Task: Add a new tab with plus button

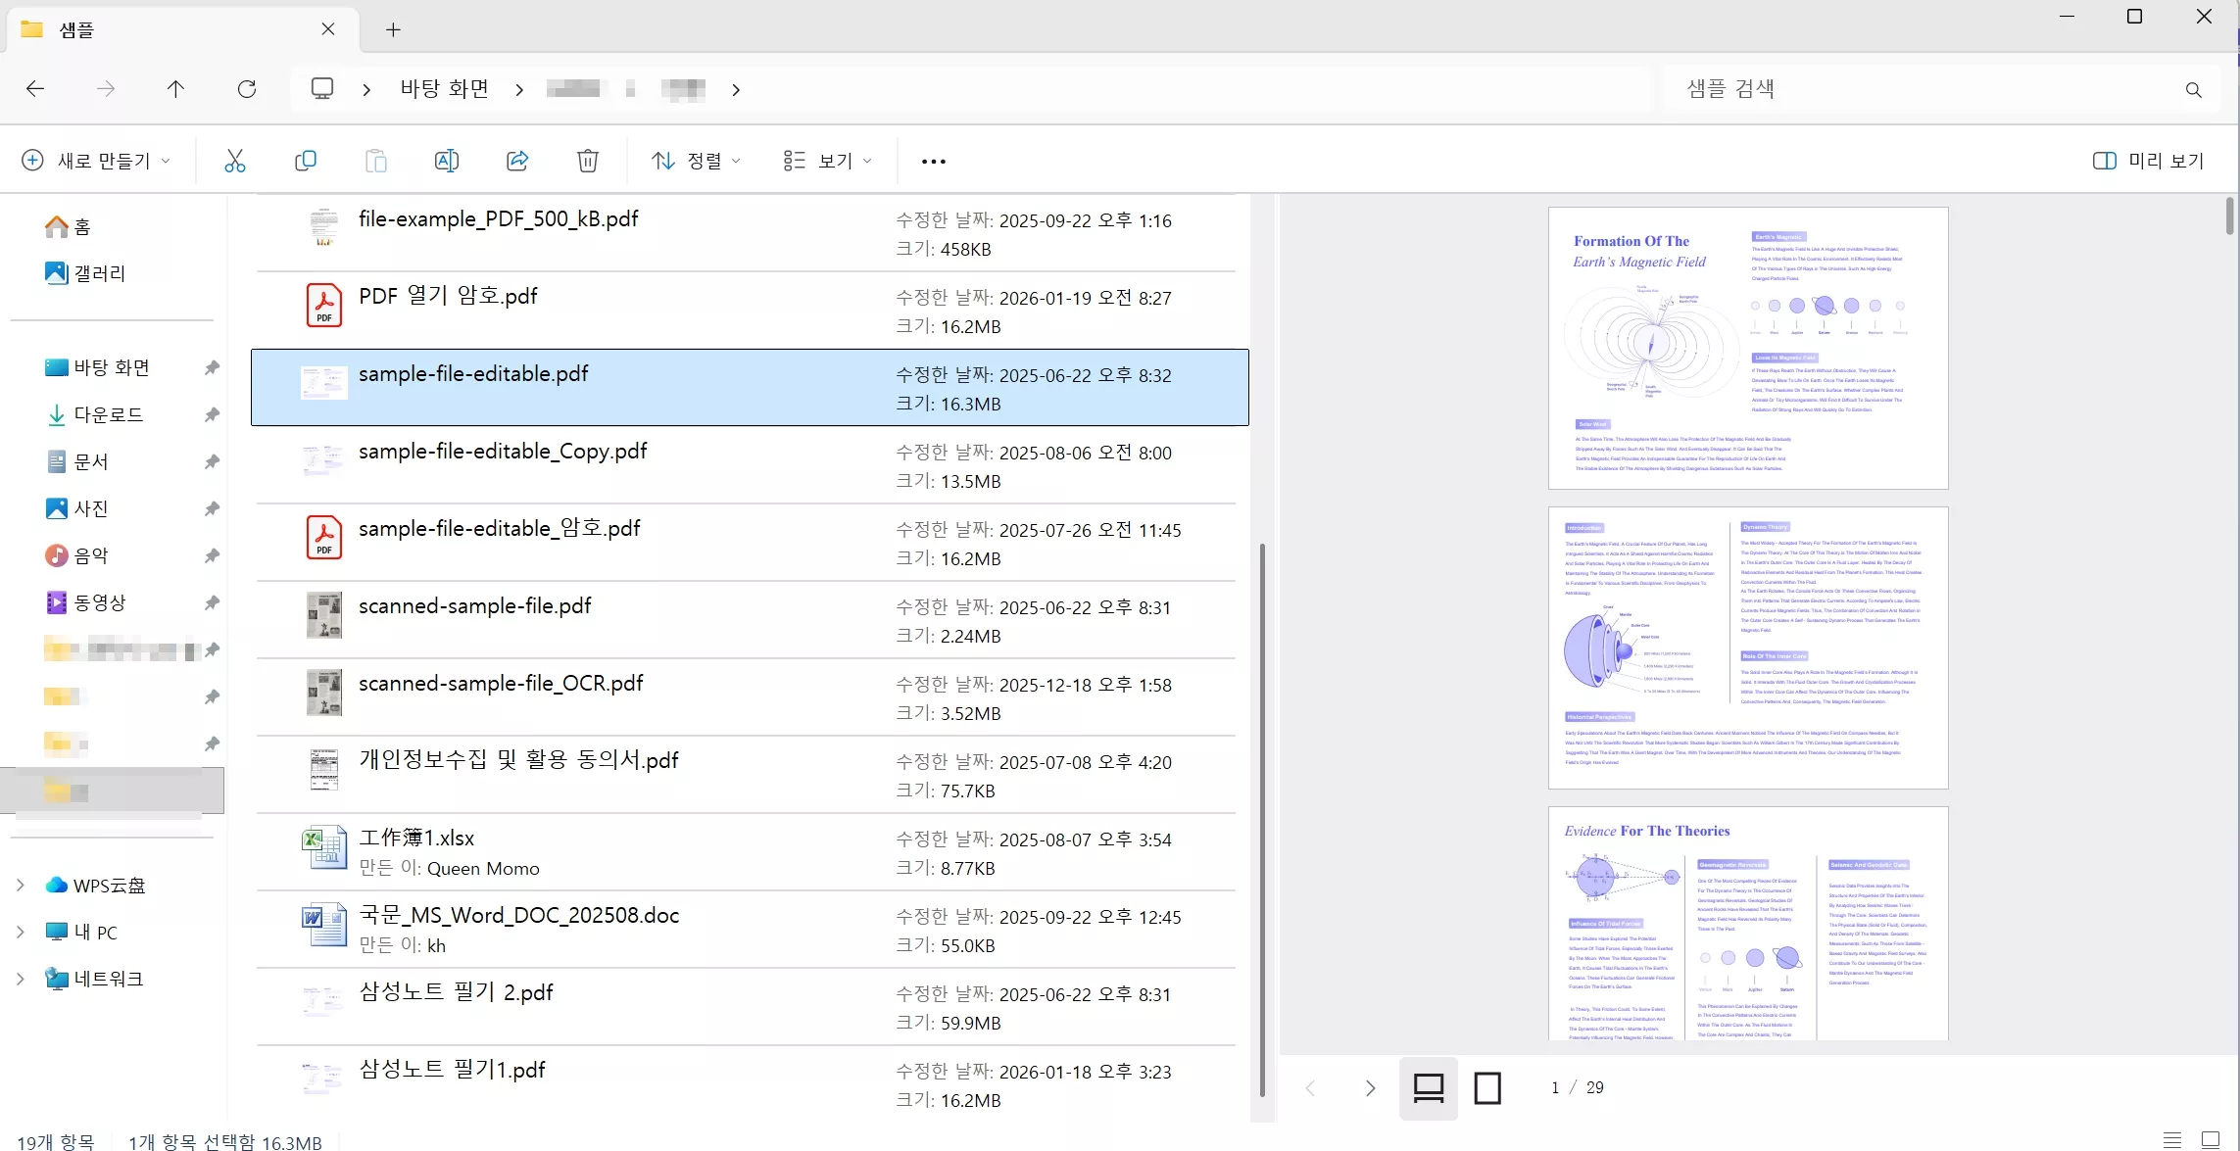Action: tap(393, 29)
